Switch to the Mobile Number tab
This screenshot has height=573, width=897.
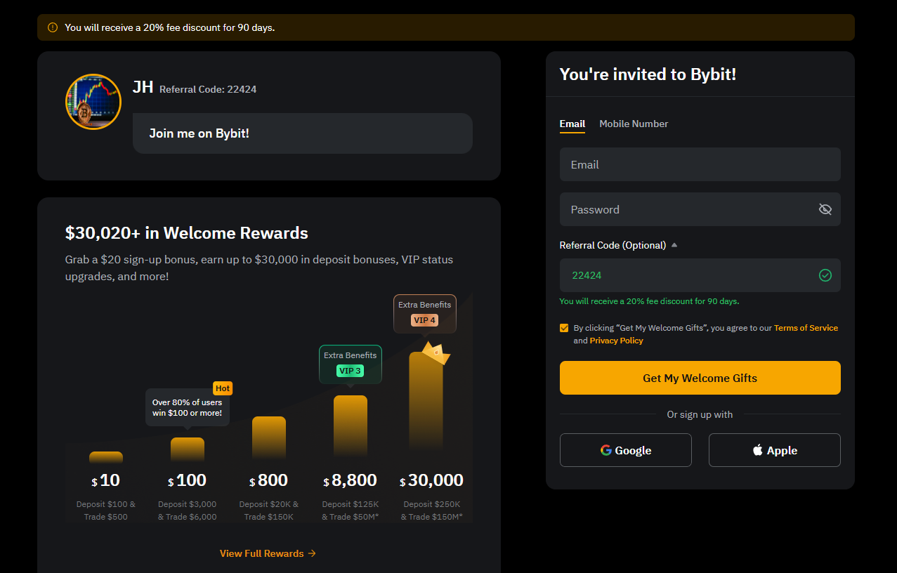pos(634,124)
